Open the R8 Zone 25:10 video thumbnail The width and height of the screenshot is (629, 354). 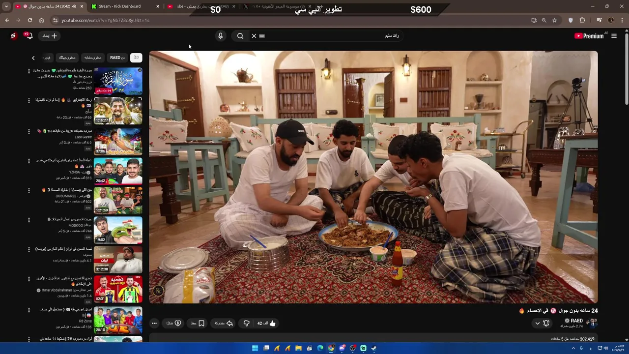pos(118,320)
